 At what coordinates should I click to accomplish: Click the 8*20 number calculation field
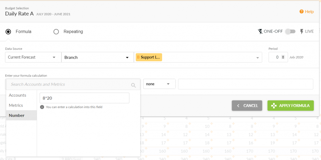click(x=84, y=98)
